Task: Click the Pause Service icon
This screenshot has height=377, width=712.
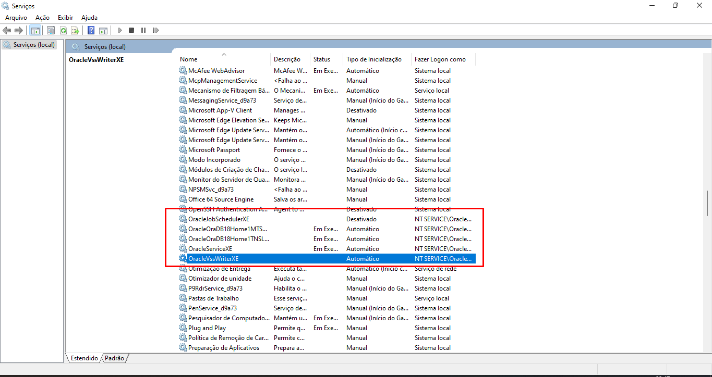Action: pyautogui.click(x=143, y=30)
